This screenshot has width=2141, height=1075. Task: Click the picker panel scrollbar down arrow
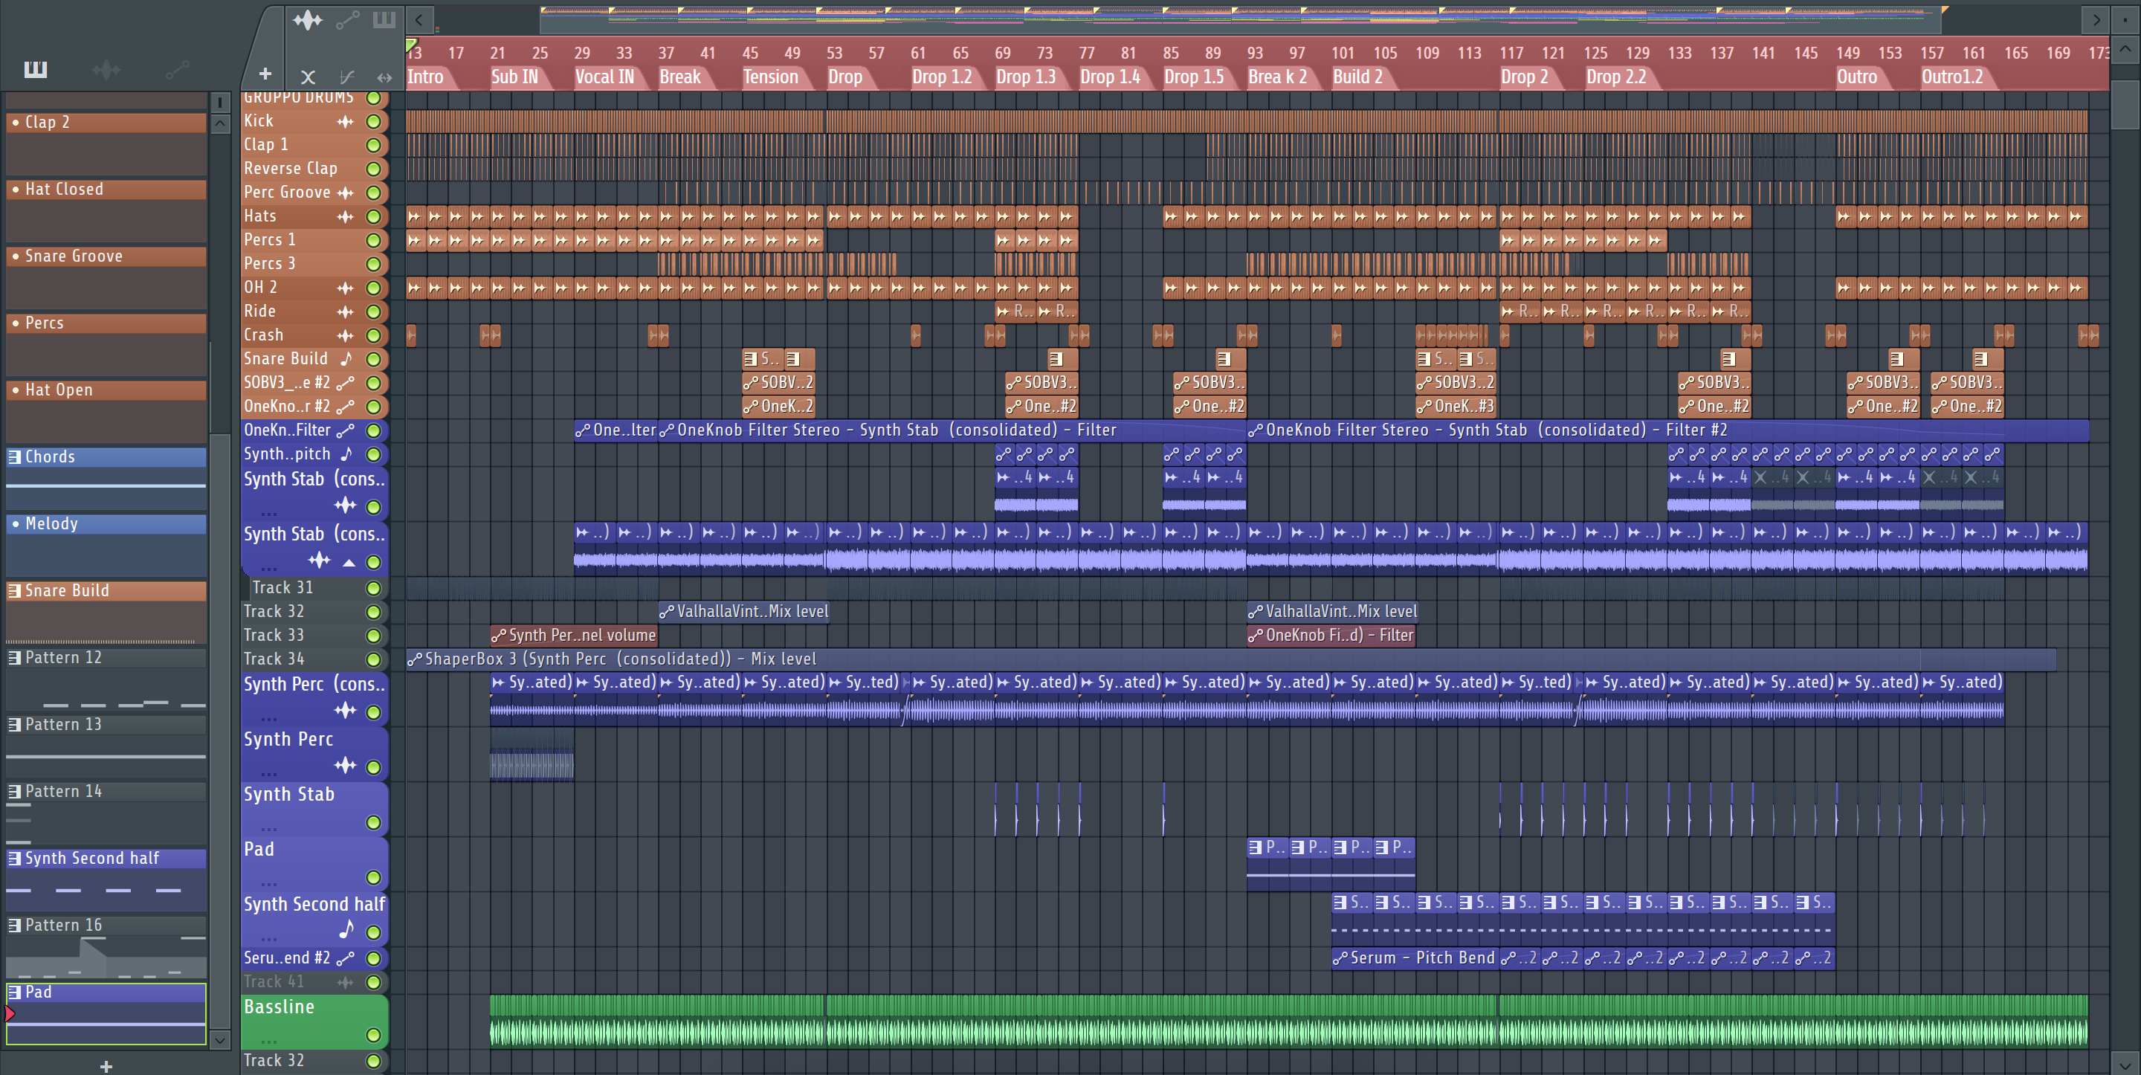coord(220,1039)
